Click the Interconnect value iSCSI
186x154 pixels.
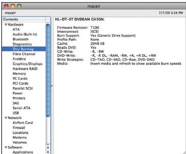[x=94, y=31]
